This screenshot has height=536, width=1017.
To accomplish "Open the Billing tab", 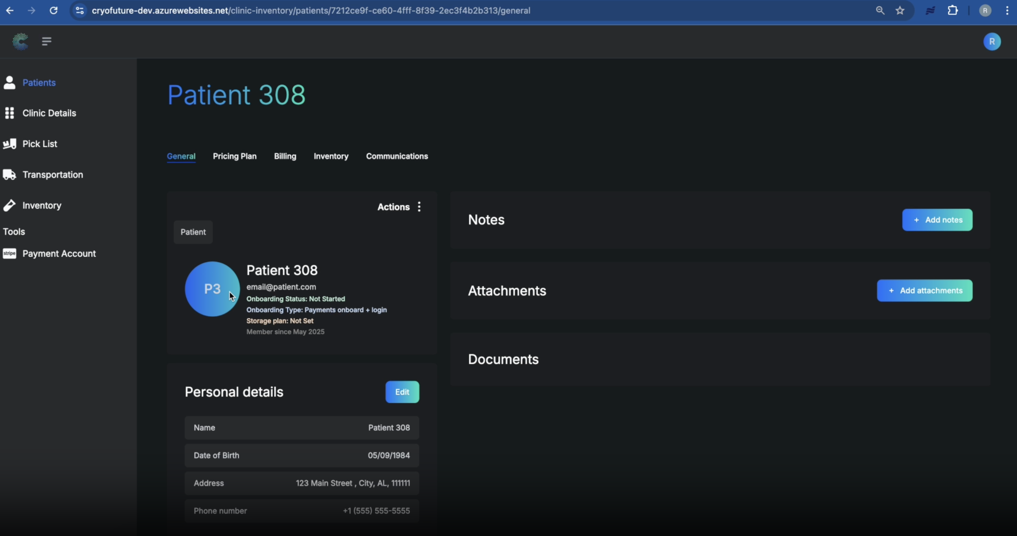I will [x=285, y=156].
